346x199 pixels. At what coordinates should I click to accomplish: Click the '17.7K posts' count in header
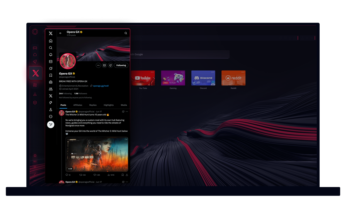pos(71,35)
